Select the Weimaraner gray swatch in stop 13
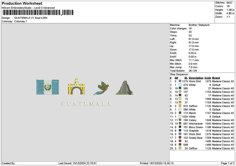 pyautogui.click(x=180, y=123)
